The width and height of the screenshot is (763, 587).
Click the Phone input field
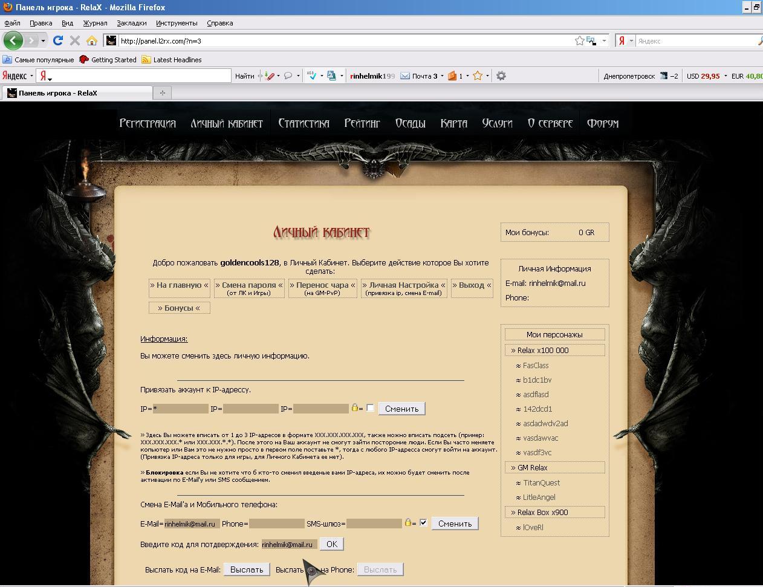(x=277, y=524)
